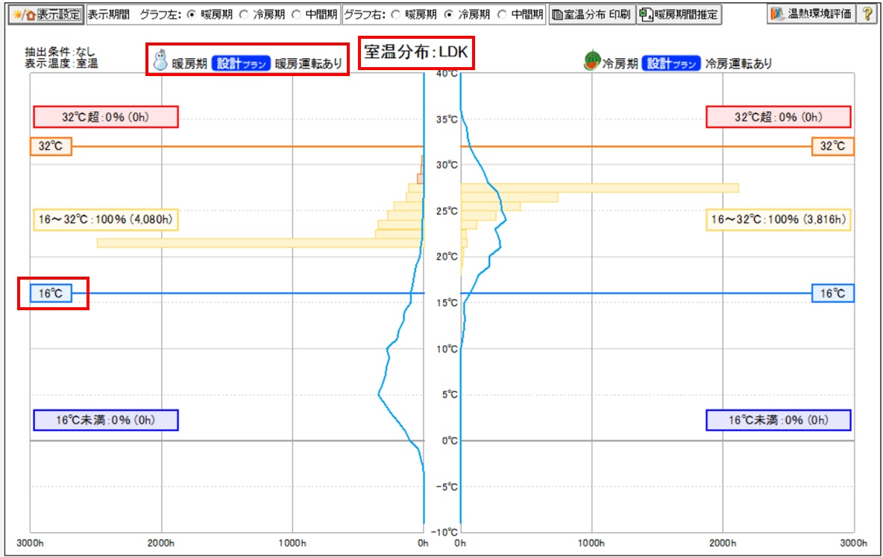Click the 室温分布:LDK chart title
883x557 pixels.
click(x=416, y=53)
